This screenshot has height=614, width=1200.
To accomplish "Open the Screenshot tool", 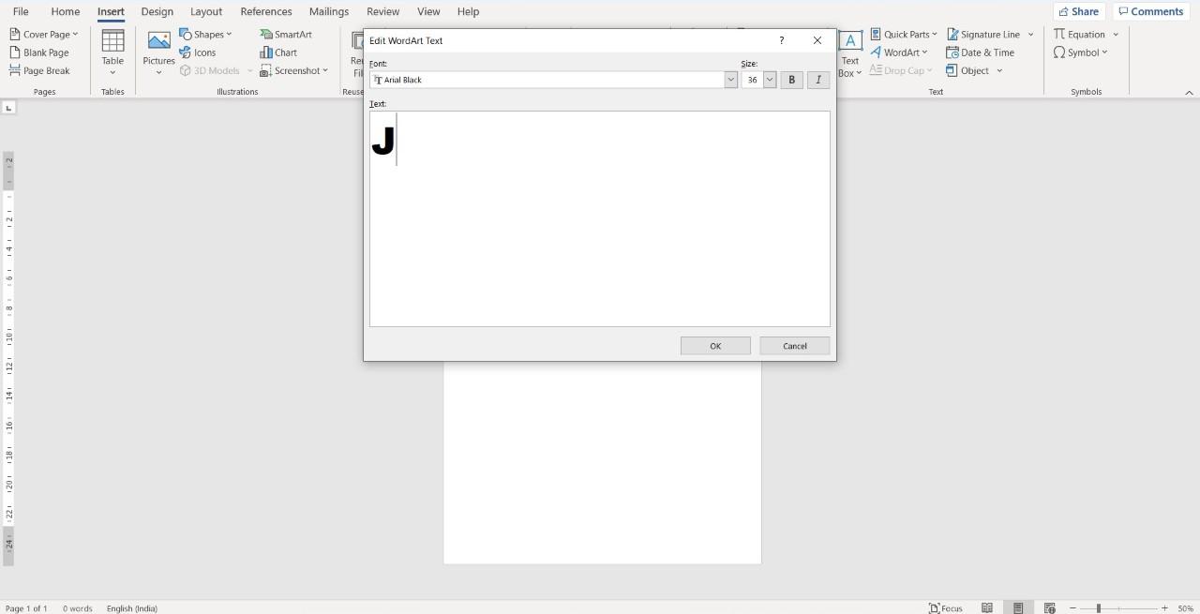I will point(293,70).
